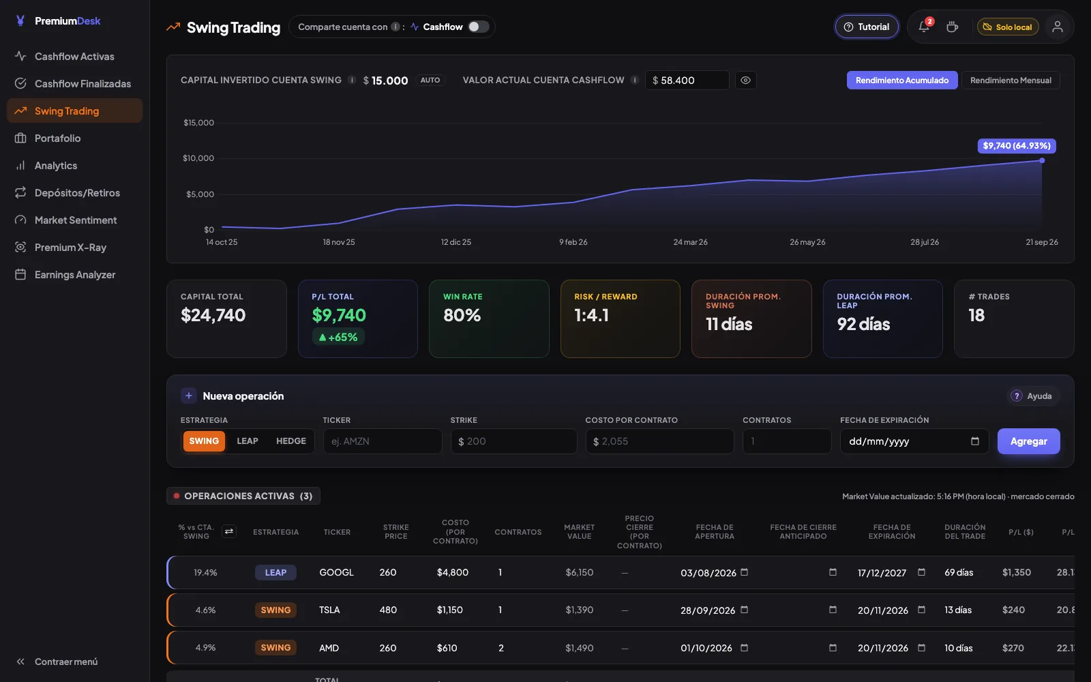Open AMD apertura date calendar icon
The image size is (1091, 682).
click(x=744, y=648)
